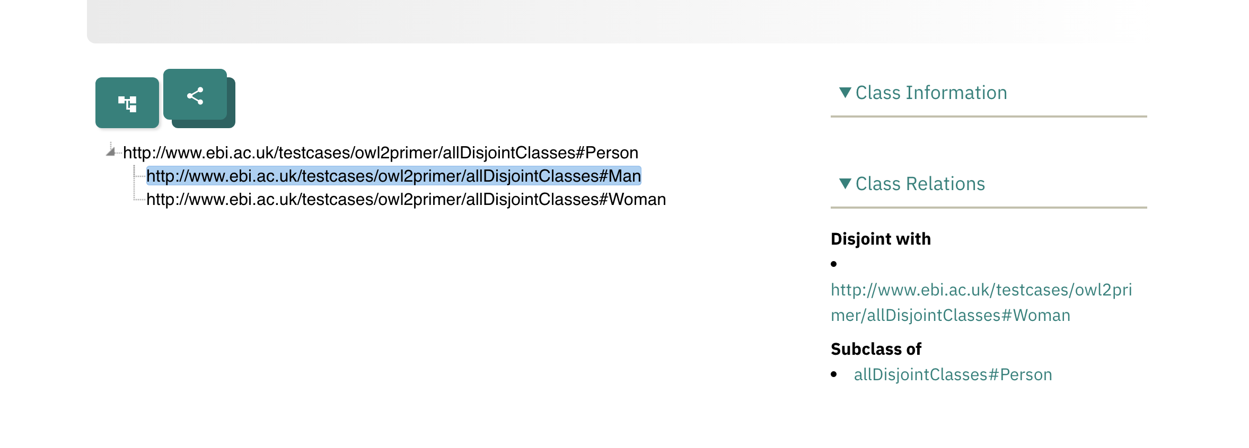Select the allDisjointClasses#Person root tree item

(x=380, y=153)
